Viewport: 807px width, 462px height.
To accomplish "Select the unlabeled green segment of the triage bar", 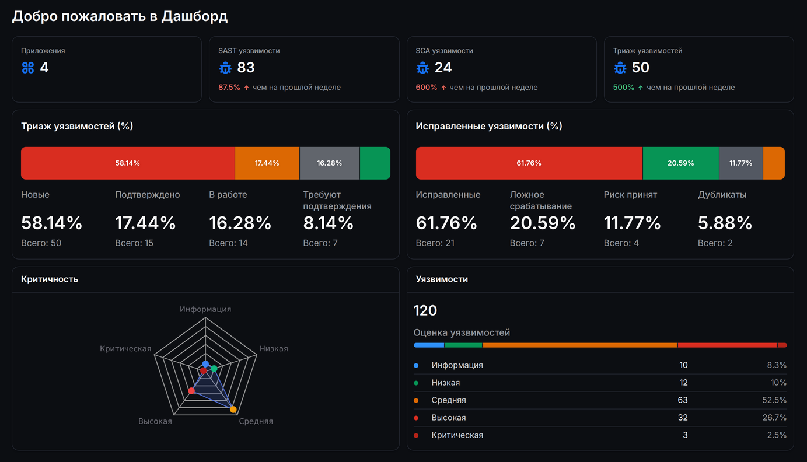I will (x=375, y=163).
